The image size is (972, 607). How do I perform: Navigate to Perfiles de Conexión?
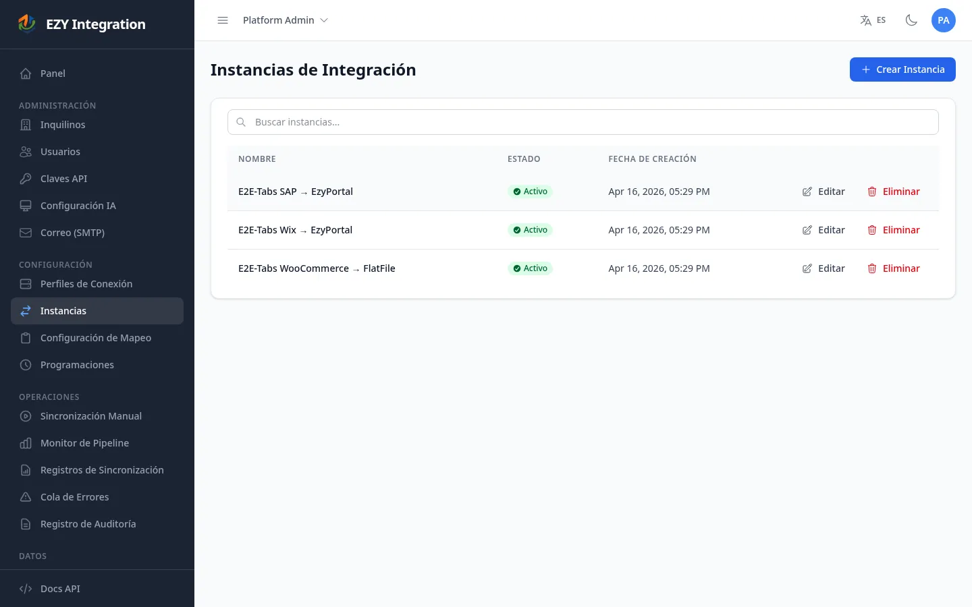(x=97, y=284)
